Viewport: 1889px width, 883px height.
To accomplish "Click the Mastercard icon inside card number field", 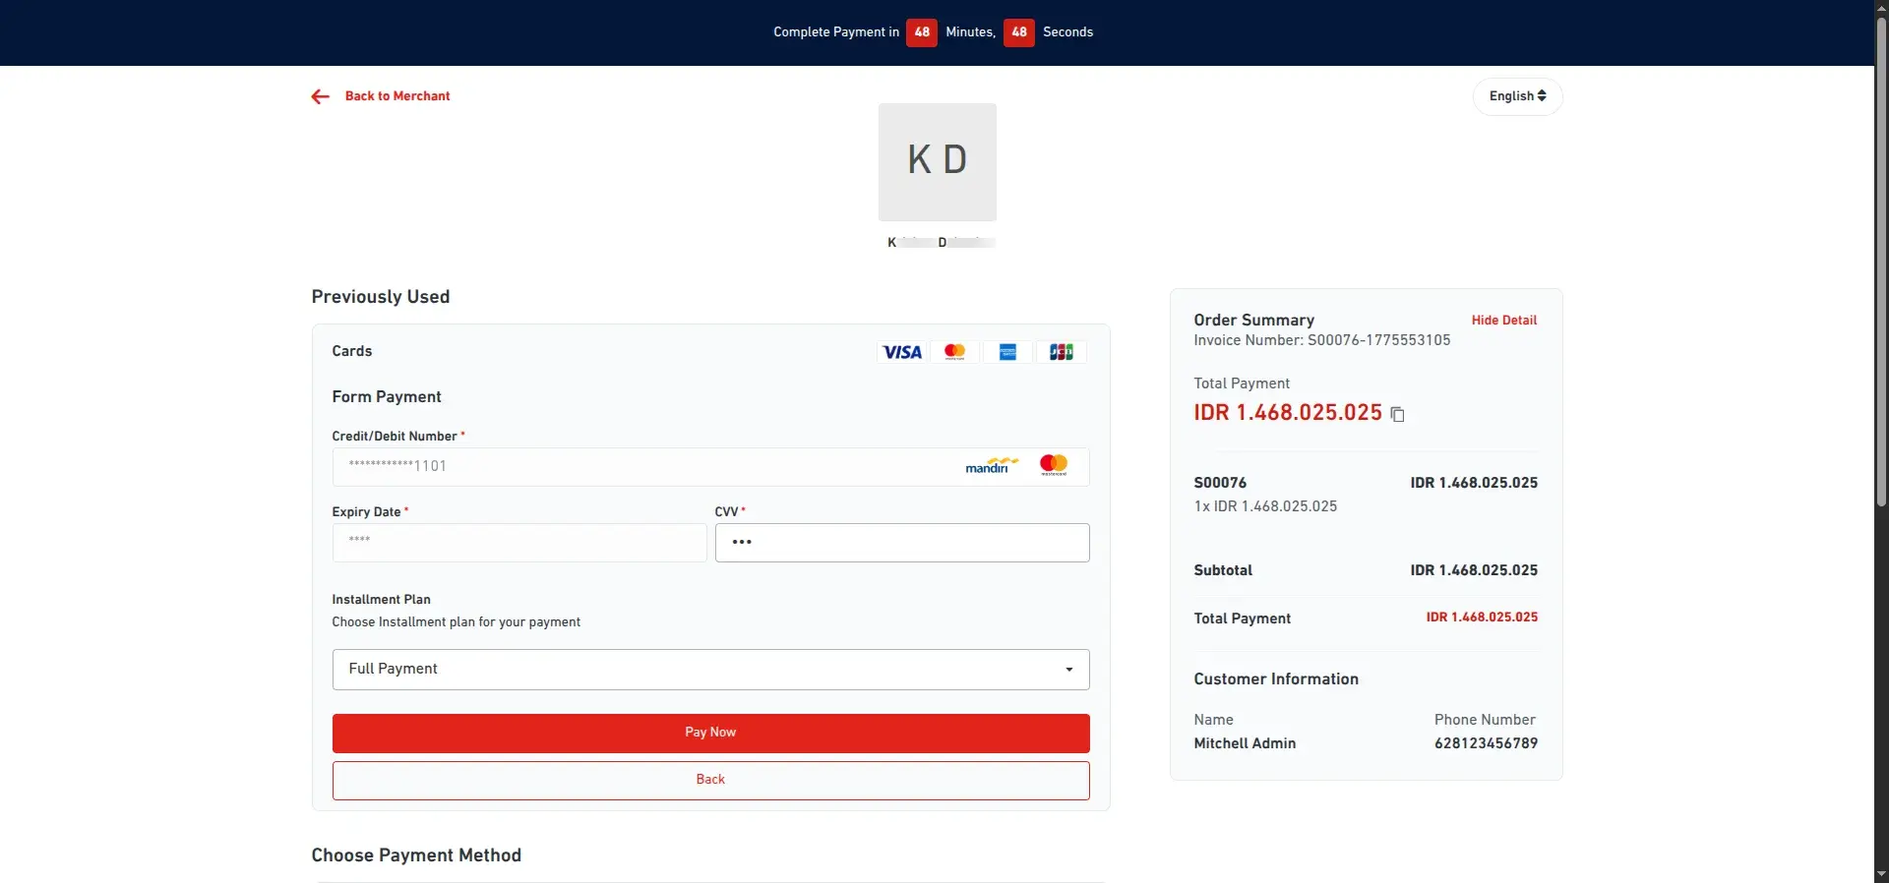I will pyautogui.click(x=1054, y=465).
